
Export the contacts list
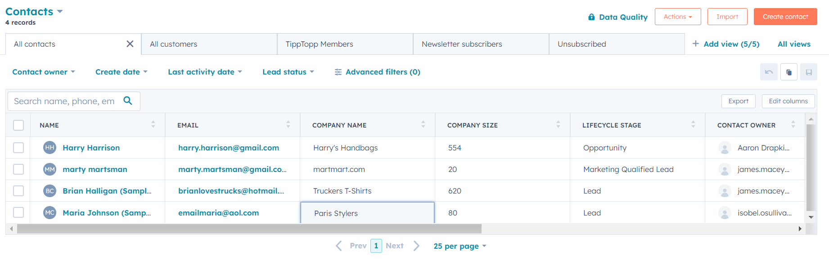(x=738, y=101)
